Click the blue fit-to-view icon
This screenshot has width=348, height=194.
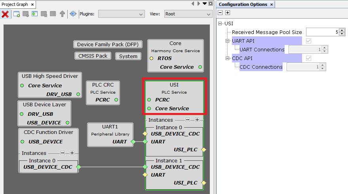point(73,14)
